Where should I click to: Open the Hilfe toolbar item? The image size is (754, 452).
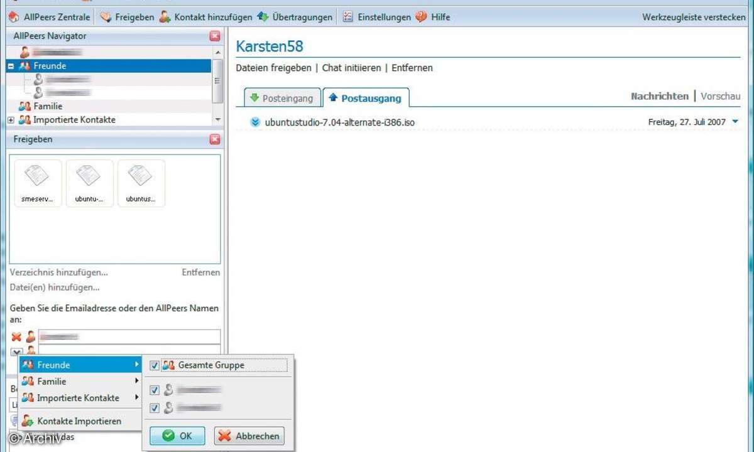[x=433, y=17]
